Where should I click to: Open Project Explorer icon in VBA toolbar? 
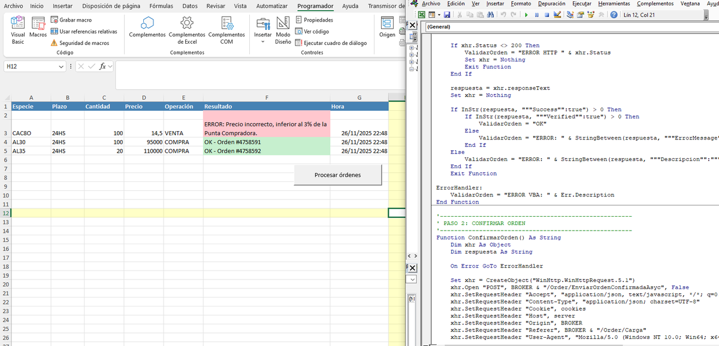pyautogui.click(x=570, y=14)
